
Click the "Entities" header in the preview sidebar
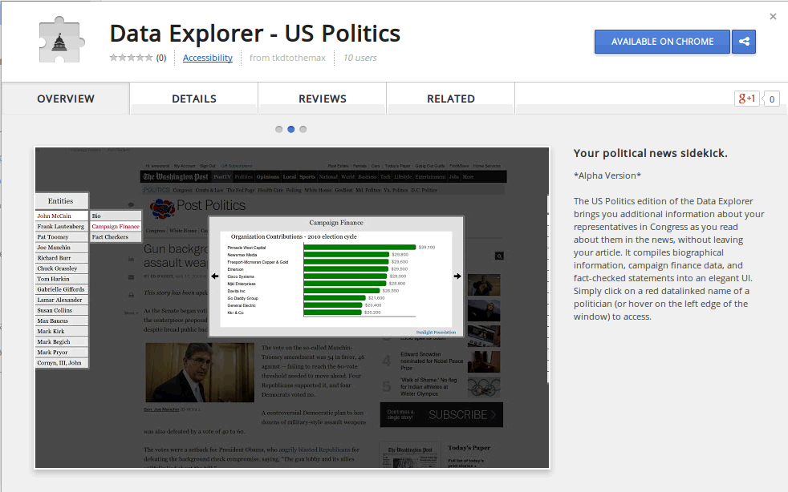click(x=61, y=201)
